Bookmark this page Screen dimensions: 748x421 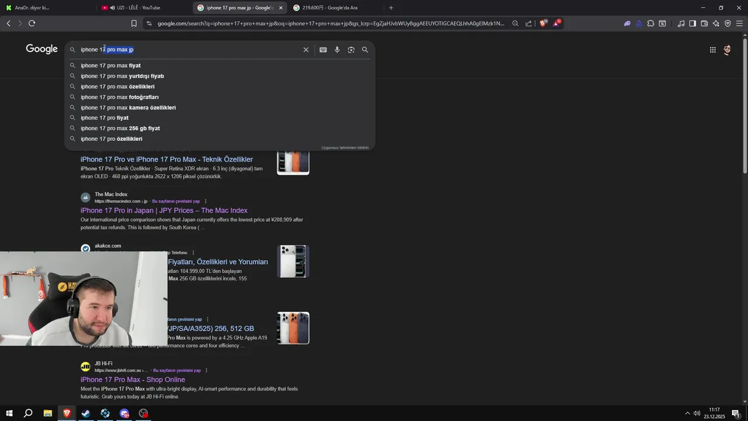pos(134,23)
